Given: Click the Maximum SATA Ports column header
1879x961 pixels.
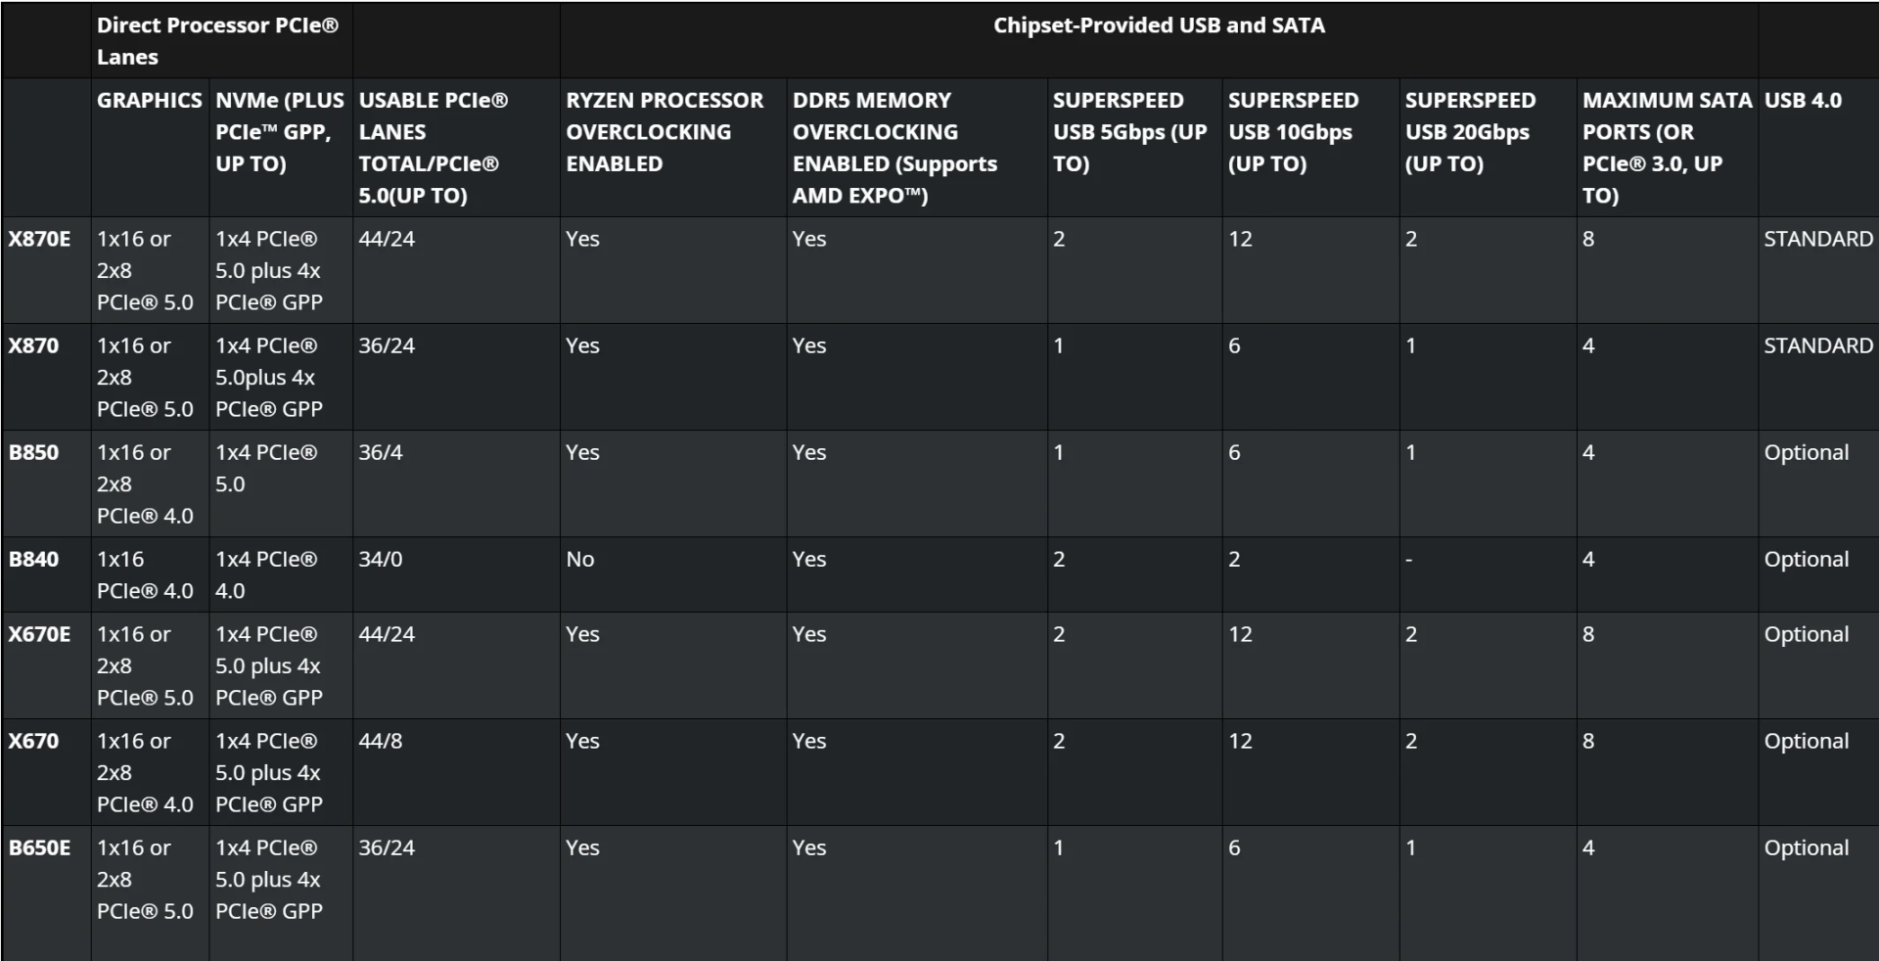Looking at the screenshot, I should 1667,148.
